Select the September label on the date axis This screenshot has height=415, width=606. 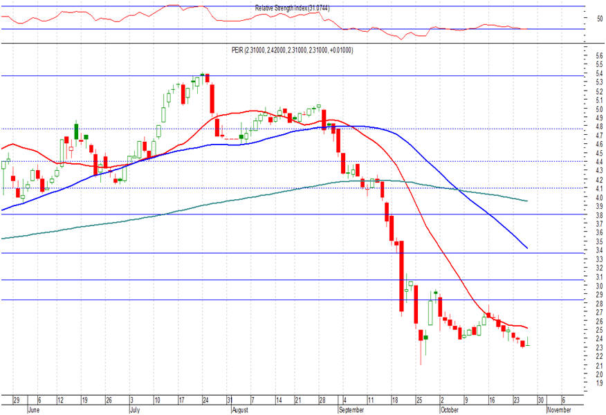[351, 410]
